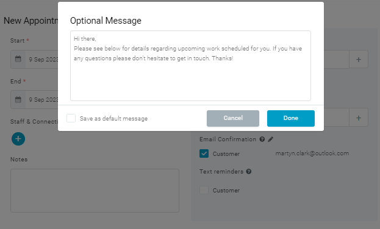This screenshot has height=229, width=380.
Task: Add staff with the round plus button
Action: point(18,139)
